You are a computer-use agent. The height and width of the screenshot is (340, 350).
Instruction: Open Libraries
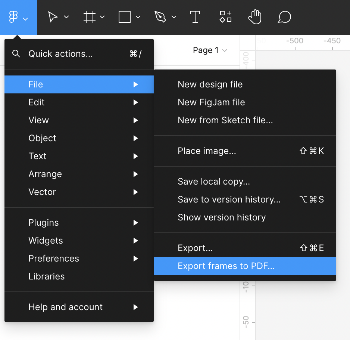click(x=79, y=276)
